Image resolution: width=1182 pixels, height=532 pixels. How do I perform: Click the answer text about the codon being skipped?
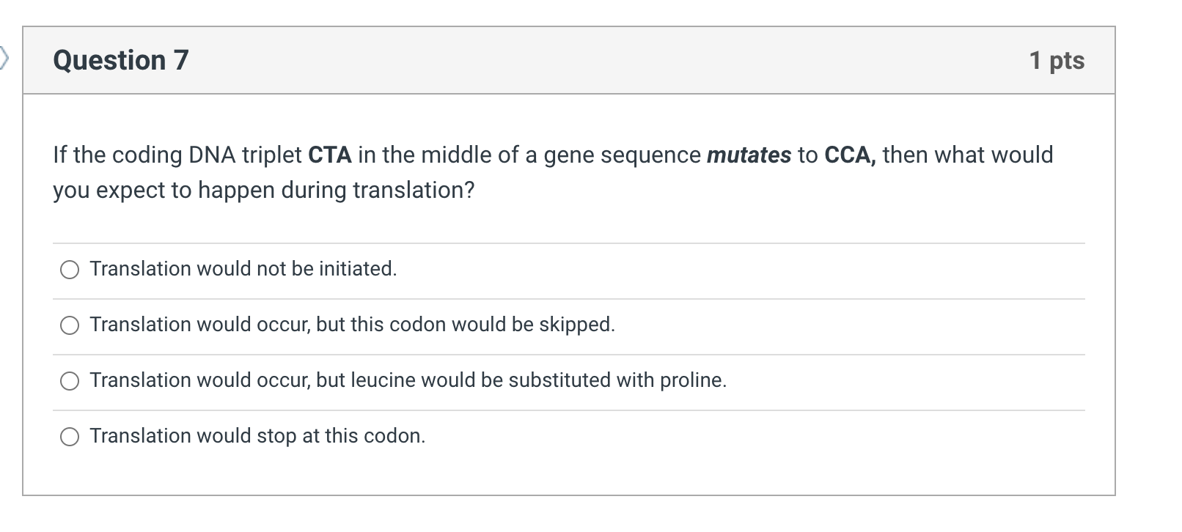coord(352,325)
